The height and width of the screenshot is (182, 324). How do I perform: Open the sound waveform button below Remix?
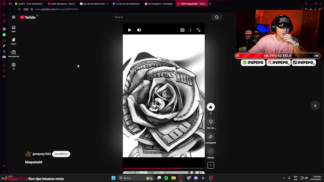(x=211, y=165)
